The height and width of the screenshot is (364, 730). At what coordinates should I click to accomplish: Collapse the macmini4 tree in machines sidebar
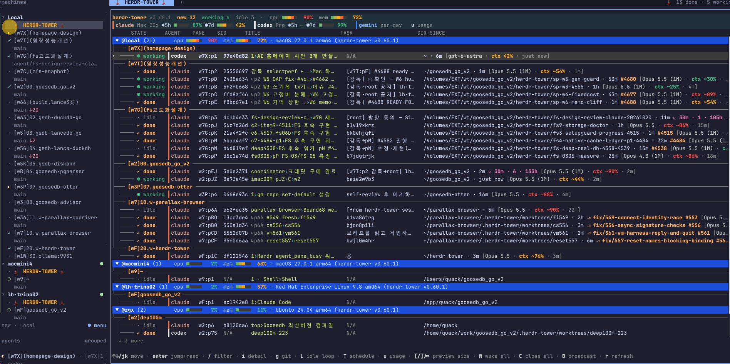(x=3, y=264)
